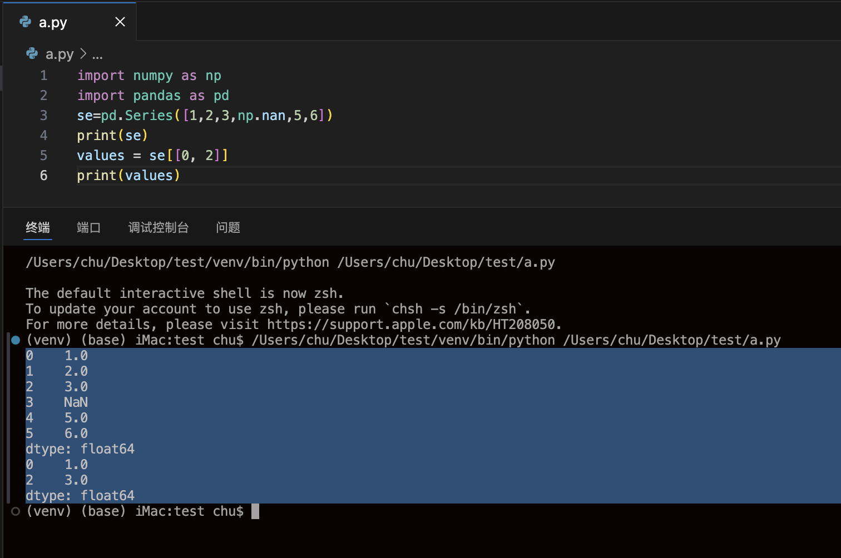
Task: Click the hollow circle marker beside last prompt
Action: click(16, 511)
